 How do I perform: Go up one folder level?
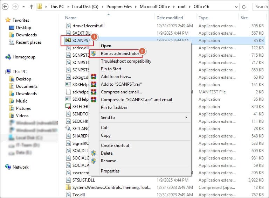32,7
